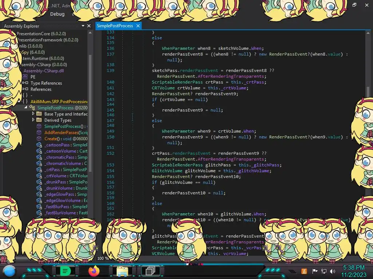
Task: Click the _crtPass field icon
Action: point(39,169)
